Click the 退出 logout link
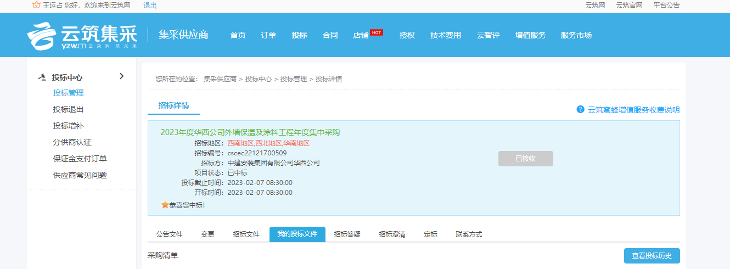This screenshot has height=269, width=730. [x=150, y=5]
